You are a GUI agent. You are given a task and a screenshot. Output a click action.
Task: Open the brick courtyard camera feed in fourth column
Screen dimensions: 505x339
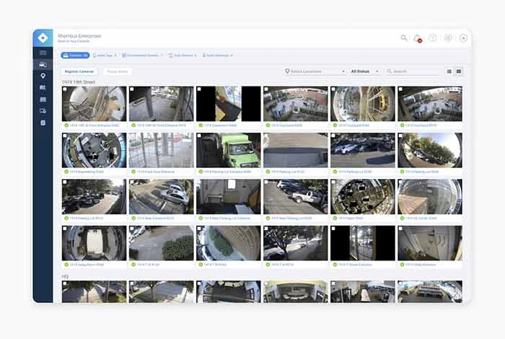[296, 104]
